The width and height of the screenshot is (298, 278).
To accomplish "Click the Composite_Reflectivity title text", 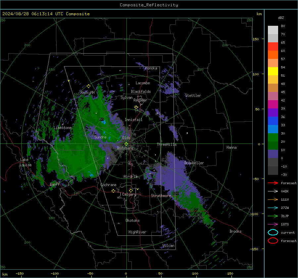I will coord(149,5).
